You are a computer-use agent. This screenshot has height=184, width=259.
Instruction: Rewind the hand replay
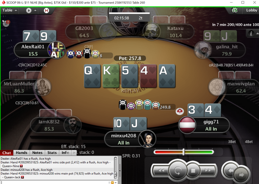(161, 170)
